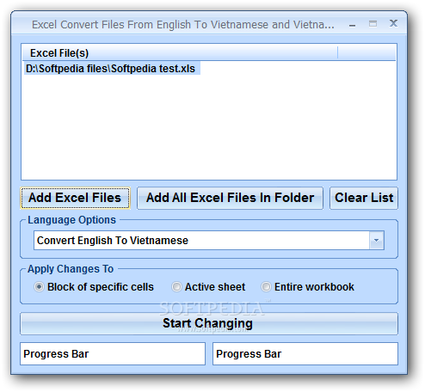Select the Convert English To Vietnamese combo box
The width and height of the screenshot is (425, 392).
pos(209,241)
